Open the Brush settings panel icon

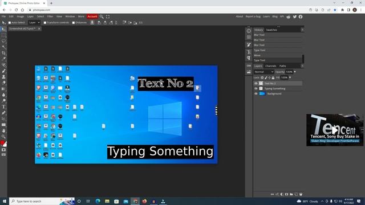[x=249, y=44]
